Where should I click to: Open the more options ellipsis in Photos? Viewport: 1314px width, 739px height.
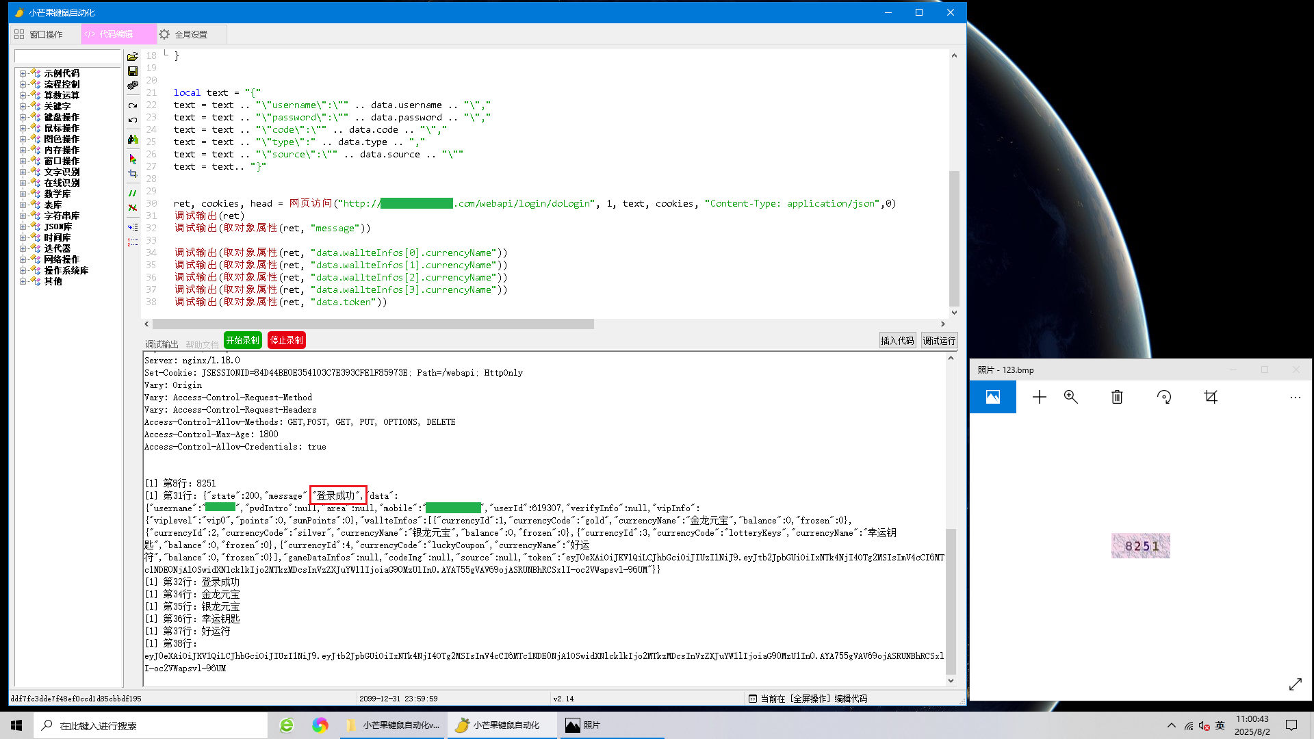pos(1296,397)
